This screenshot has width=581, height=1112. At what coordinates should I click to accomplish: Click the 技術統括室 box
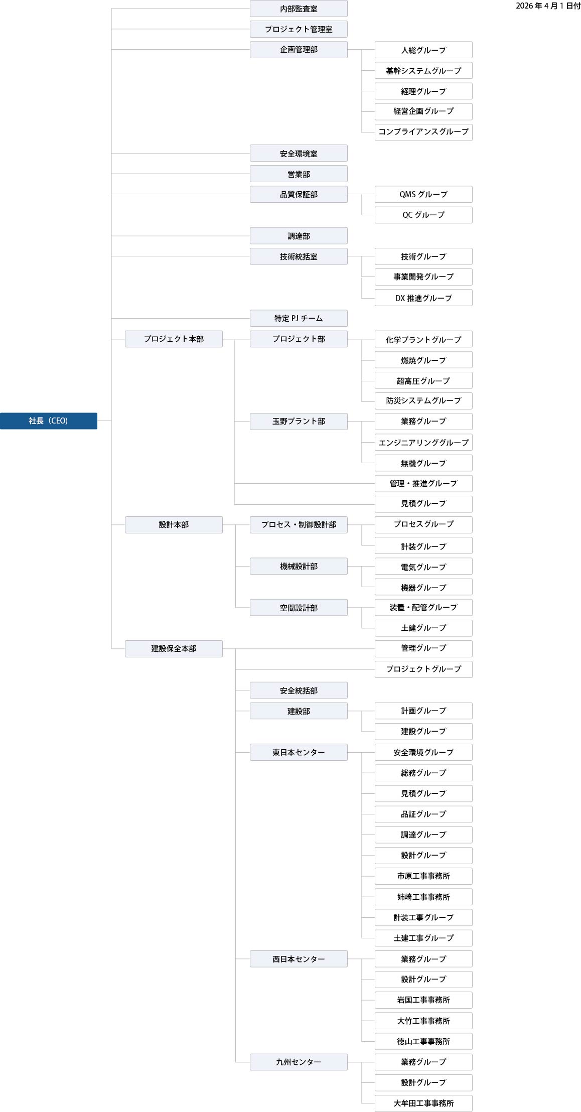[299, 256]
